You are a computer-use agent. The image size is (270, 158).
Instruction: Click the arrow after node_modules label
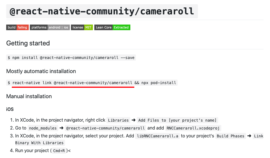[61, 128]
